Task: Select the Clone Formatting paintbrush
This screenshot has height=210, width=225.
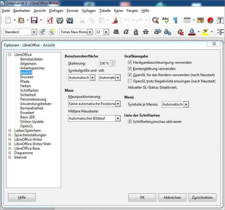Action: pos(115,20)
